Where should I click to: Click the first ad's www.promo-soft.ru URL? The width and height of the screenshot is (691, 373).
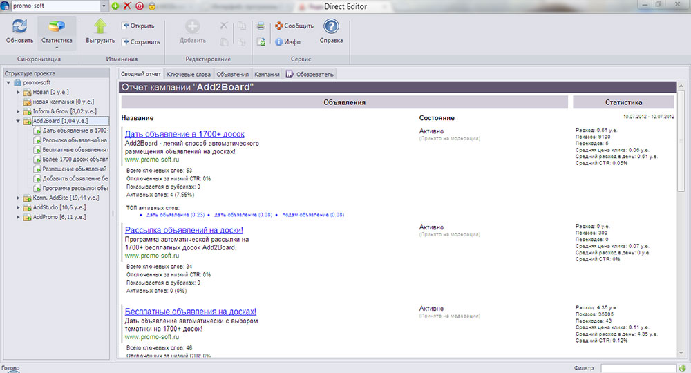[x=152, y=160]
